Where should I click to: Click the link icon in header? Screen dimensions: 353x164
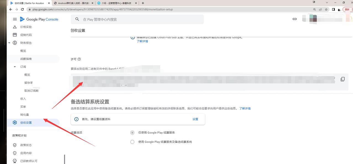tap(295, 19)
